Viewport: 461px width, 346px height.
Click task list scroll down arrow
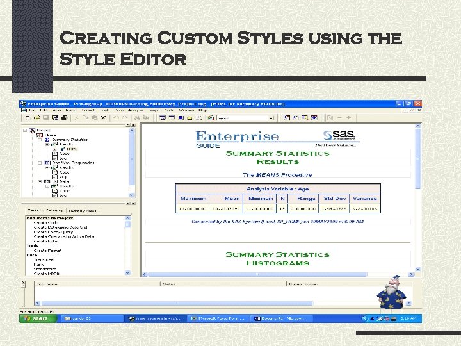pyautogui.click(x=127, y=273)
